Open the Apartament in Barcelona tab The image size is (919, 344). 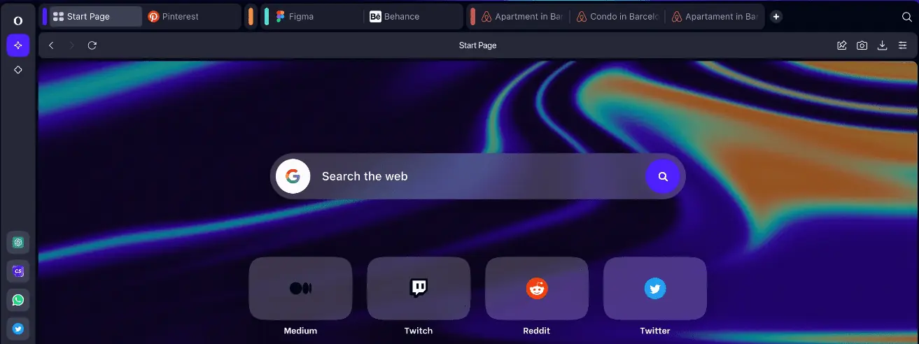pos(715,17)
